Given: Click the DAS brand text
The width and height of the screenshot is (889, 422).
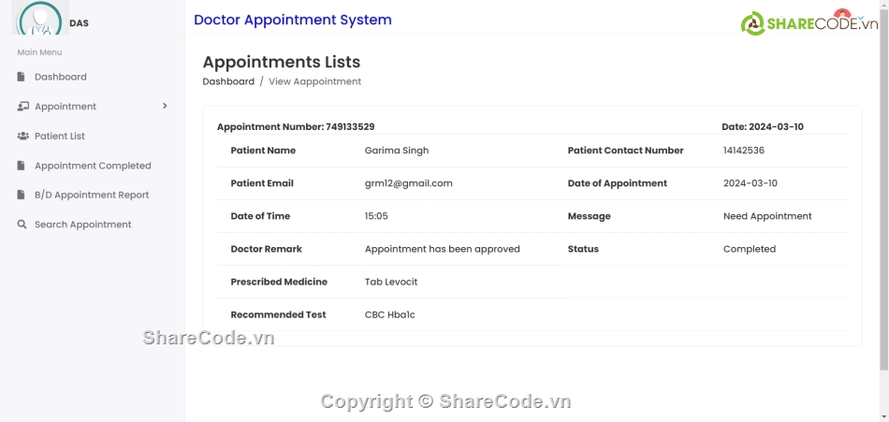Looking at the screenshot, I should point(79,23).
